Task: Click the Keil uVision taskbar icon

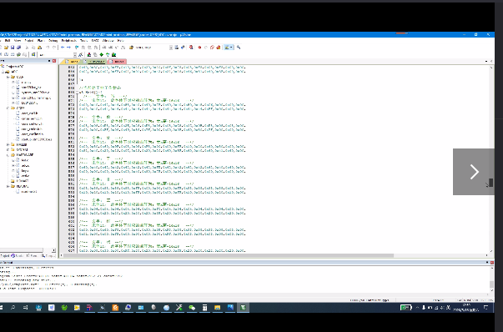Action: 244,308
